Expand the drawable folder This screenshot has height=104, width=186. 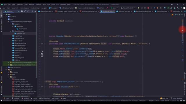8,72
